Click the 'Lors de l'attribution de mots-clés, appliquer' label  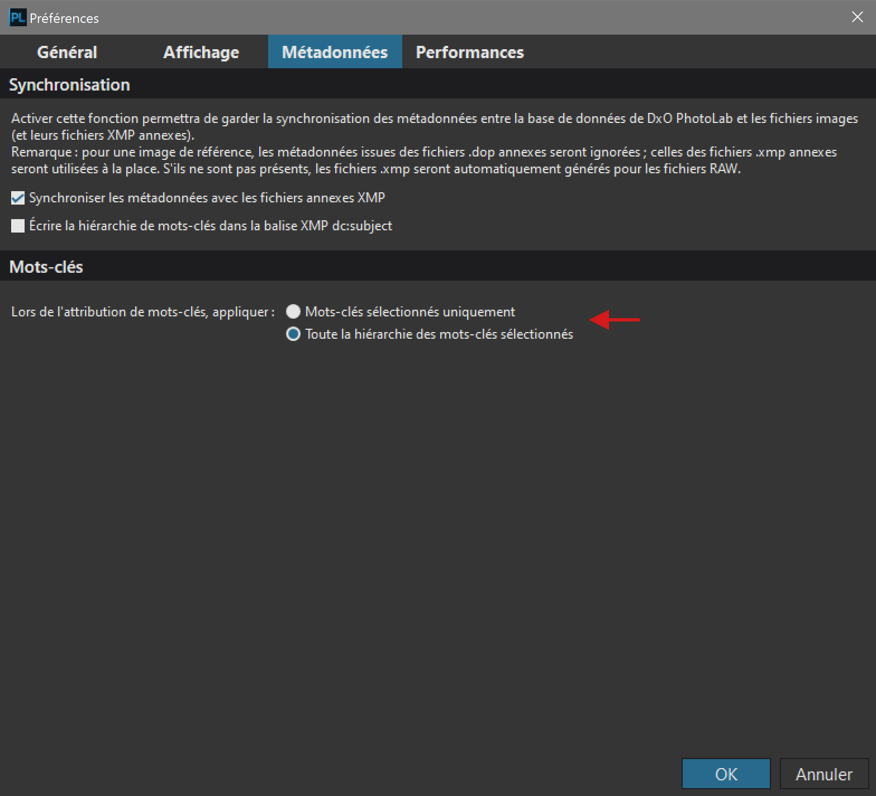point(143,312)
